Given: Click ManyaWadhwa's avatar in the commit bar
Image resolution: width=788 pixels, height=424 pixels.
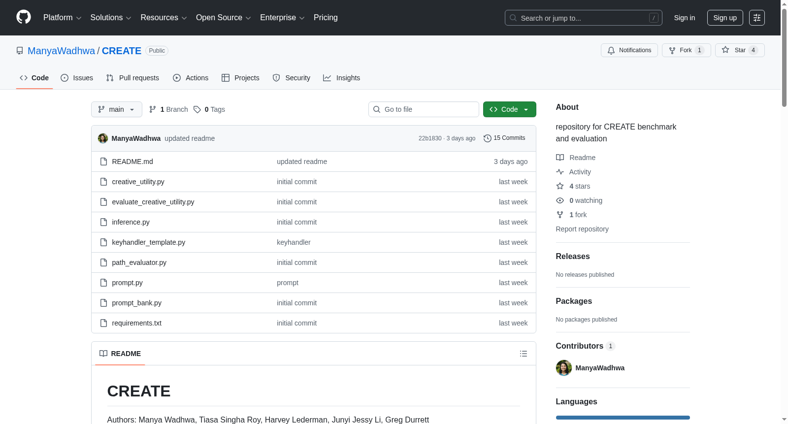Looking at the screenshot, I should point(103,138).
